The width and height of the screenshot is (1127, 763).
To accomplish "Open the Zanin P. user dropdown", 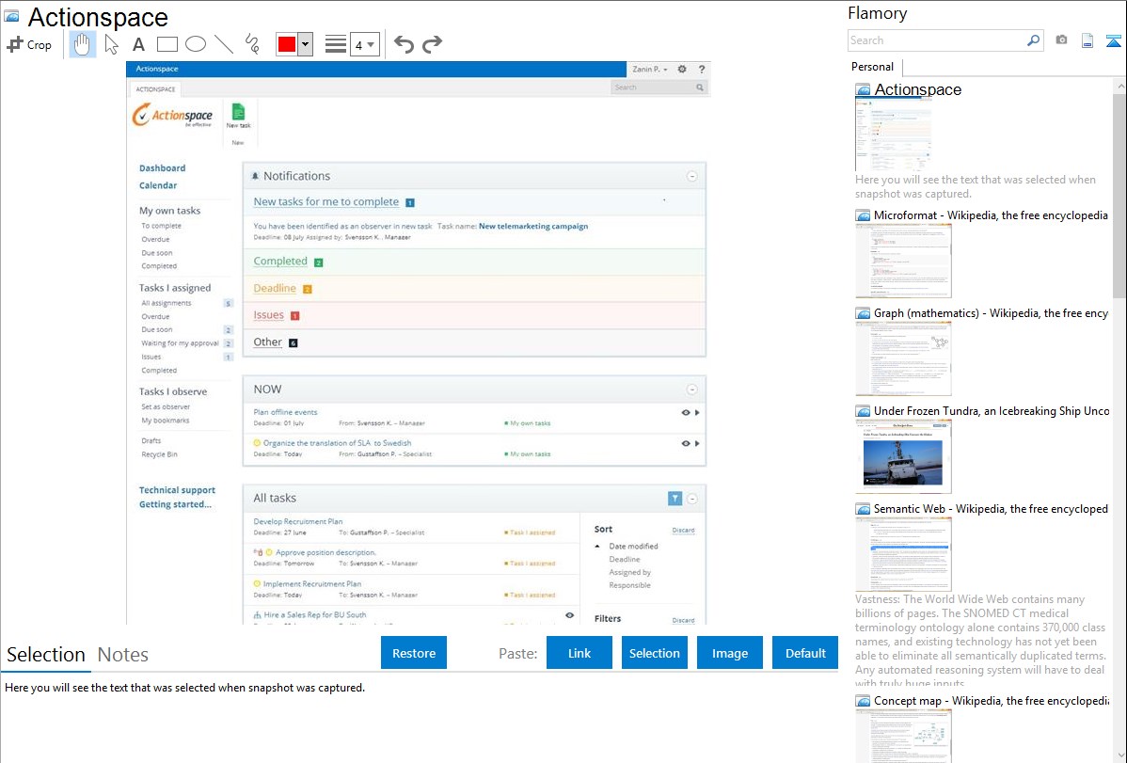I will [x=650, y=69].
